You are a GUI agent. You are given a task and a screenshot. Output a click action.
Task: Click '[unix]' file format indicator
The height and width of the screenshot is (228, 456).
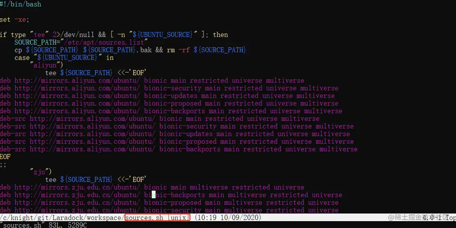pyautogui.click(x=178, y=218)
